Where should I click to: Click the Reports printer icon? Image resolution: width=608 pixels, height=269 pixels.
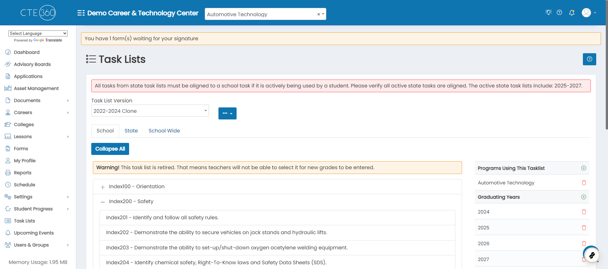pos(8,173)
